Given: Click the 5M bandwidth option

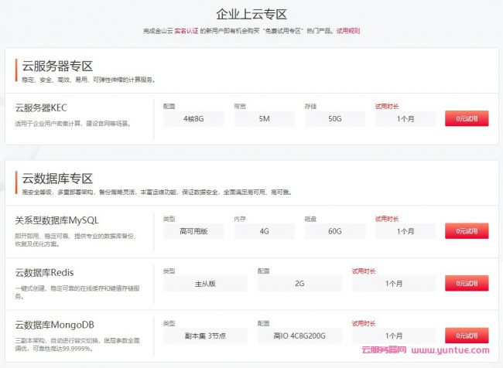Looking at the screenshot, I should (264, 119).
